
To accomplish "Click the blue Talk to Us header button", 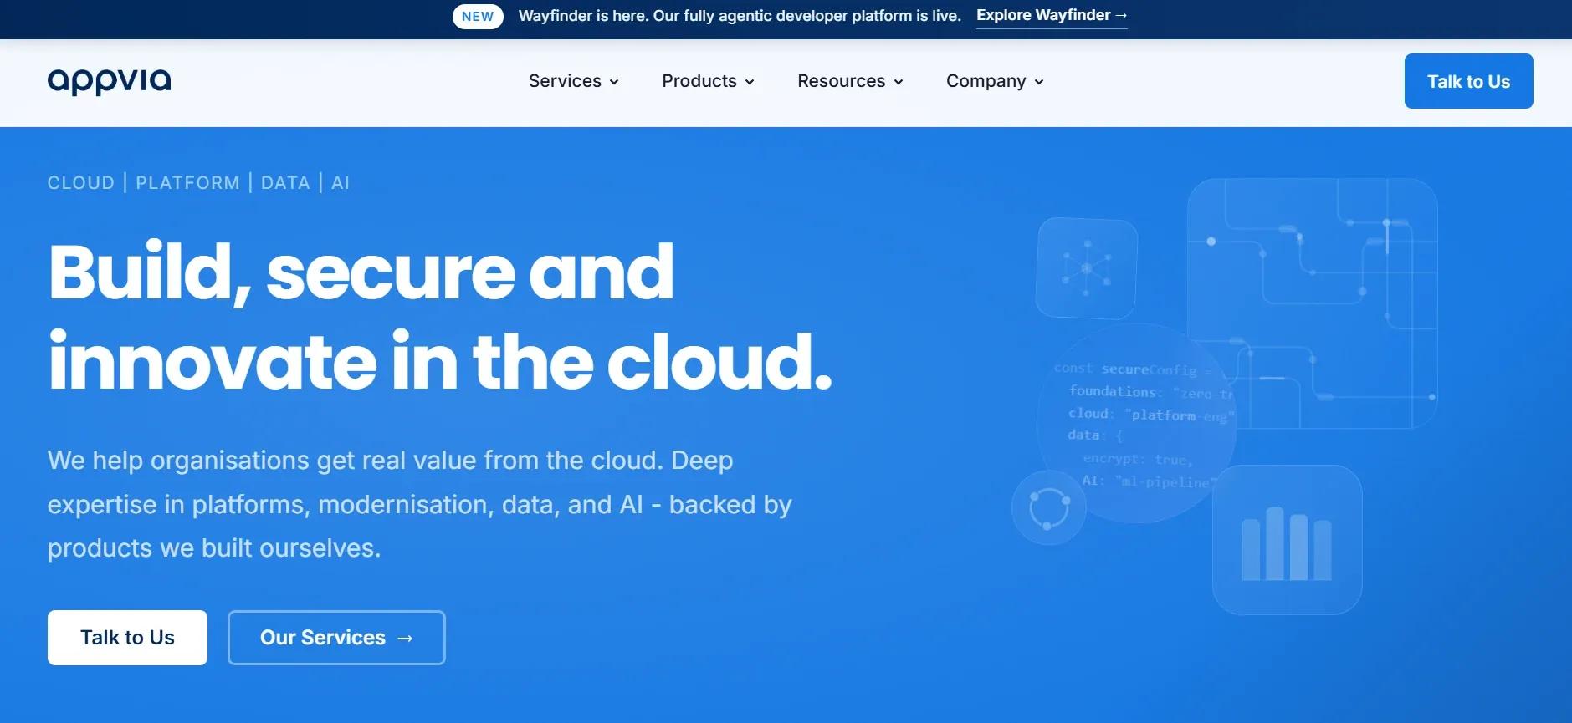I will pyautogui.click(x=1468, y=81).
